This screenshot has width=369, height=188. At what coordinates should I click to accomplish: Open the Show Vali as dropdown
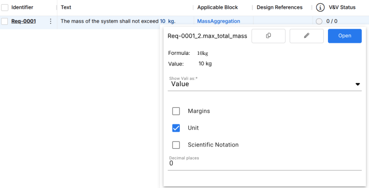[x=264, y=84]
